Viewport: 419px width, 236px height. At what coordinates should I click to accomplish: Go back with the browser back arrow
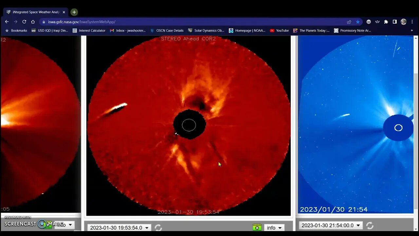pyautogui.click(x=7, y=22)
